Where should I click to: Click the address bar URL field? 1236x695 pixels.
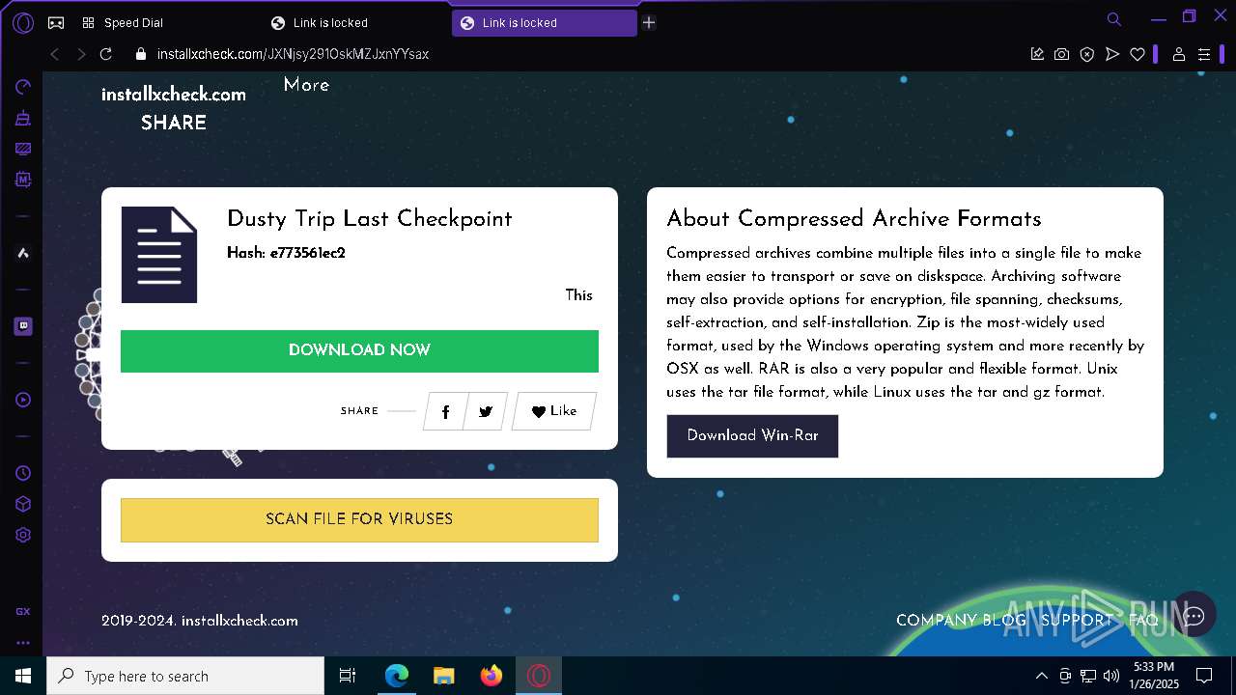coord(579,54)
